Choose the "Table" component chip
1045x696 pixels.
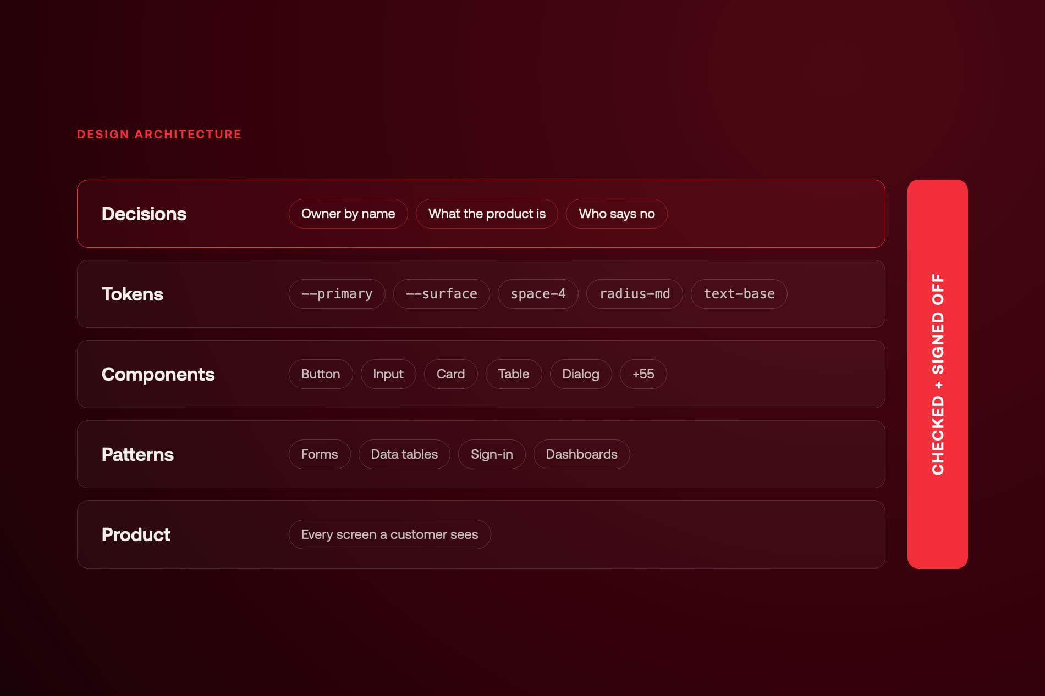[x=514, y=374]
